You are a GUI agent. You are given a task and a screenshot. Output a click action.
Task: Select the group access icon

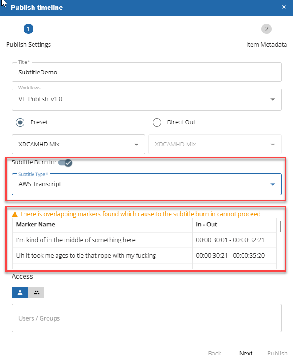(x=36, y=292)
